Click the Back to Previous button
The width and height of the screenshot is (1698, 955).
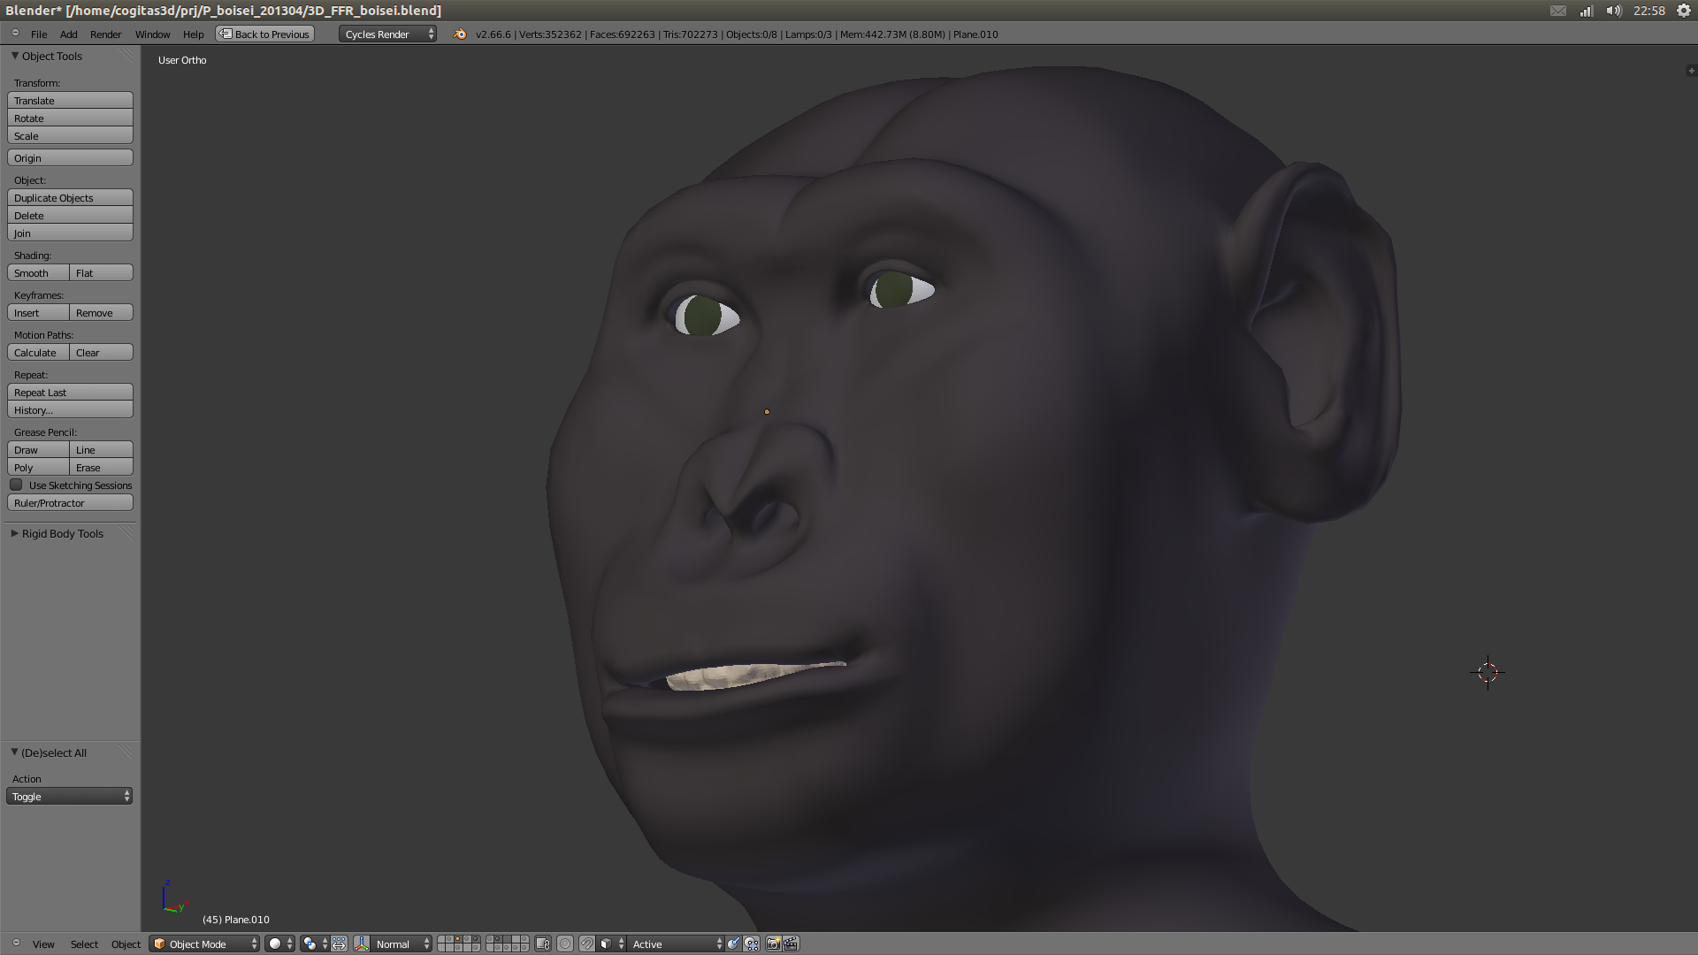click(265, 34)
